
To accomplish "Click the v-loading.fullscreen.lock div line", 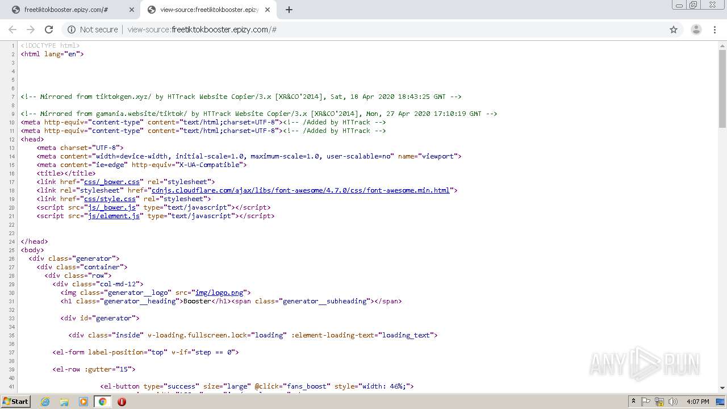I will (253, 335).
